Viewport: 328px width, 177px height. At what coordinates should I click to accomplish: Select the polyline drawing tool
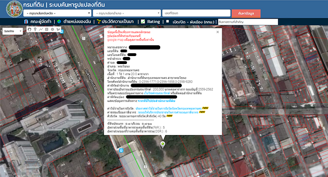pos(41,29)
